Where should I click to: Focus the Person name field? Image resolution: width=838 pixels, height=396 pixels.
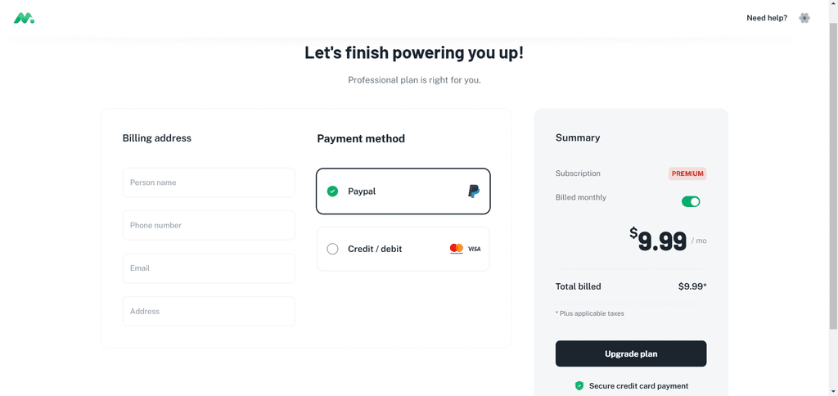[x=209, y=182]
